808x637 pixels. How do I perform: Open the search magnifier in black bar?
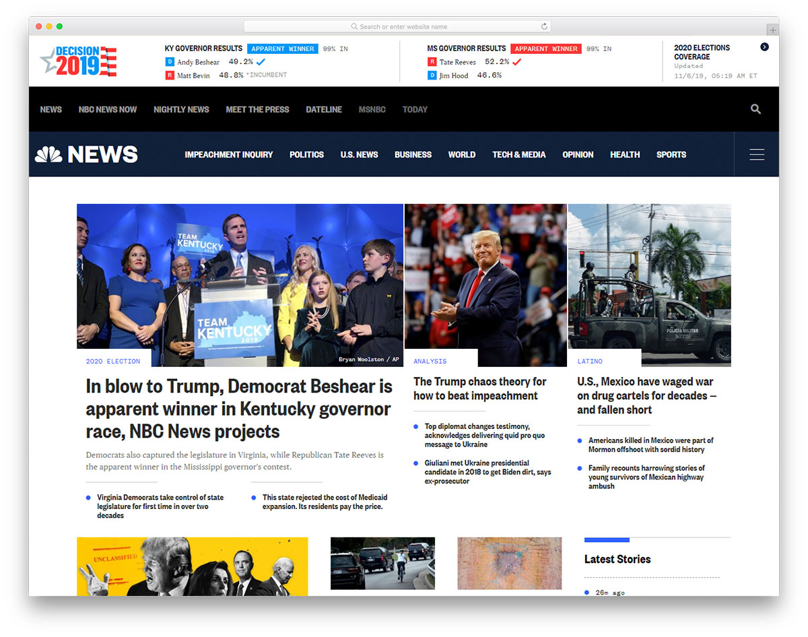pyautogui.click(x=755, y=109)
